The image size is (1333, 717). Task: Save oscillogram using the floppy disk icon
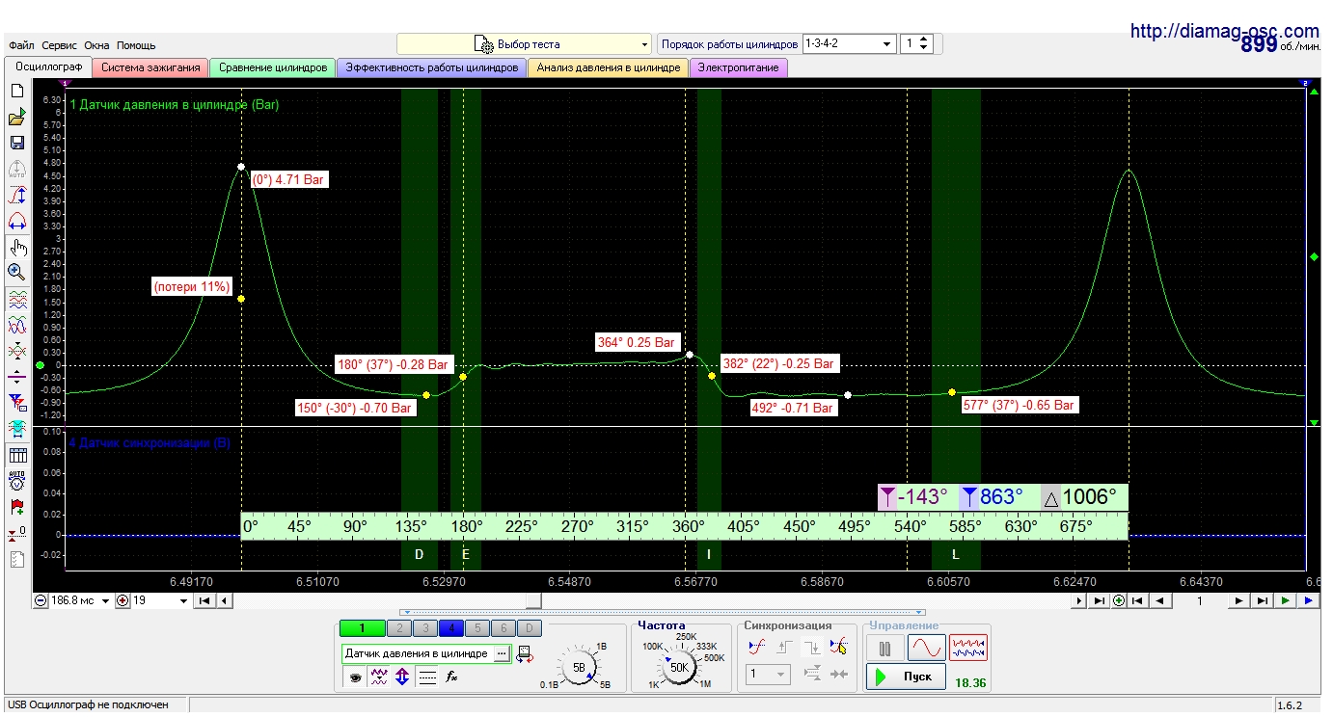[16, 143]
